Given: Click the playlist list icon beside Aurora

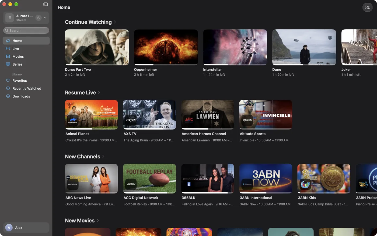Looking at the screenshot, I should pos(9,18).
